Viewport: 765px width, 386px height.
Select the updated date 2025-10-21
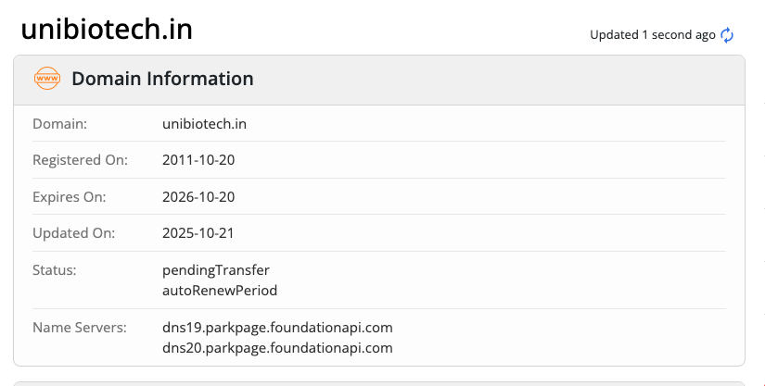[198, 232]
